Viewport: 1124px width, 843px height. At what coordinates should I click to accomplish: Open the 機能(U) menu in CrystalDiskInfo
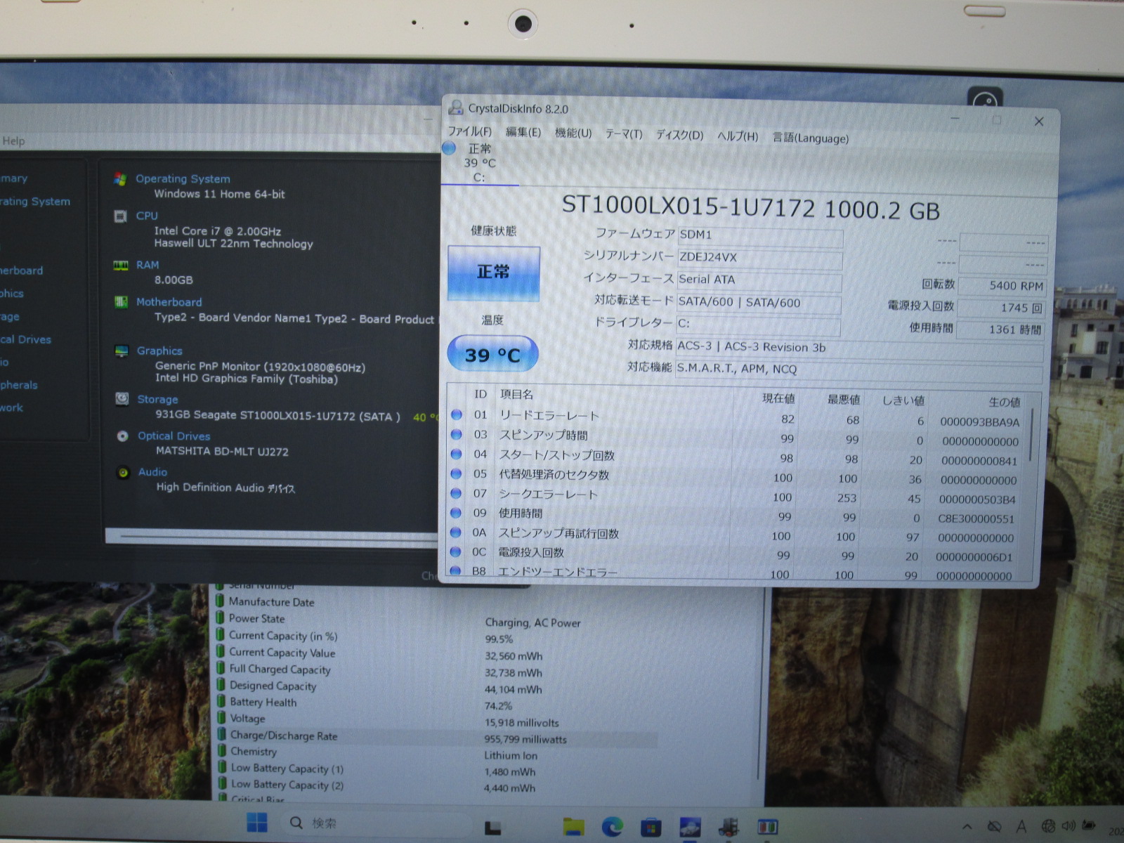(x=573, y=133)
